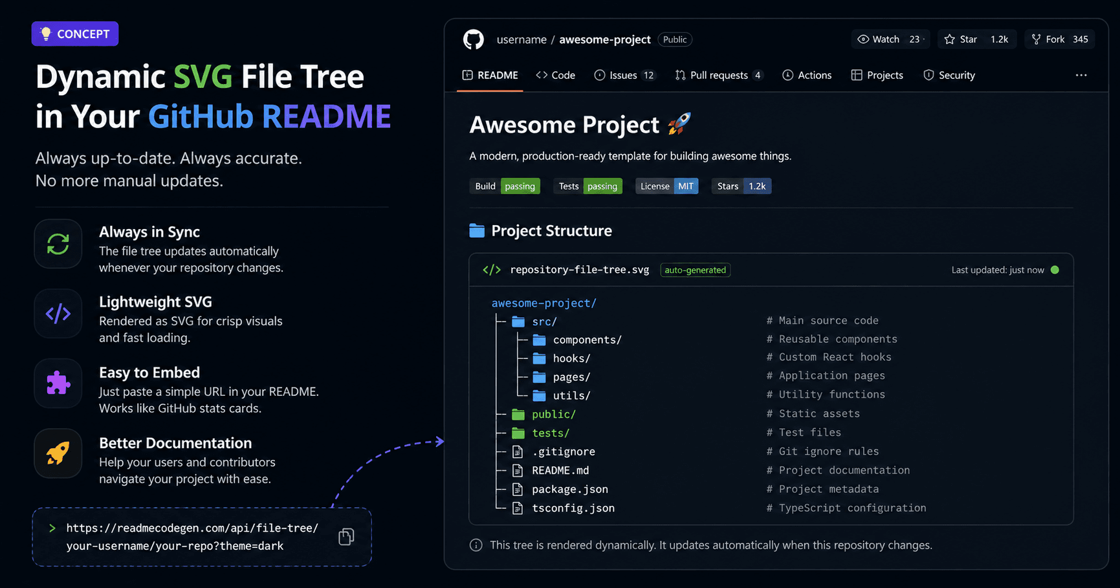This screenshot has width=1120, height=588.
Task: Open the Projects tab
Action: pyautogui.click(x=877, y=75)
